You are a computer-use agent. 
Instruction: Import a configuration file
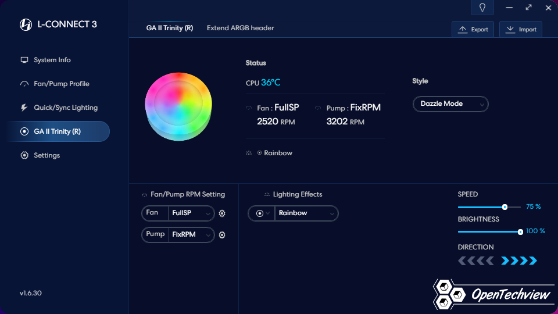point(521,29)
